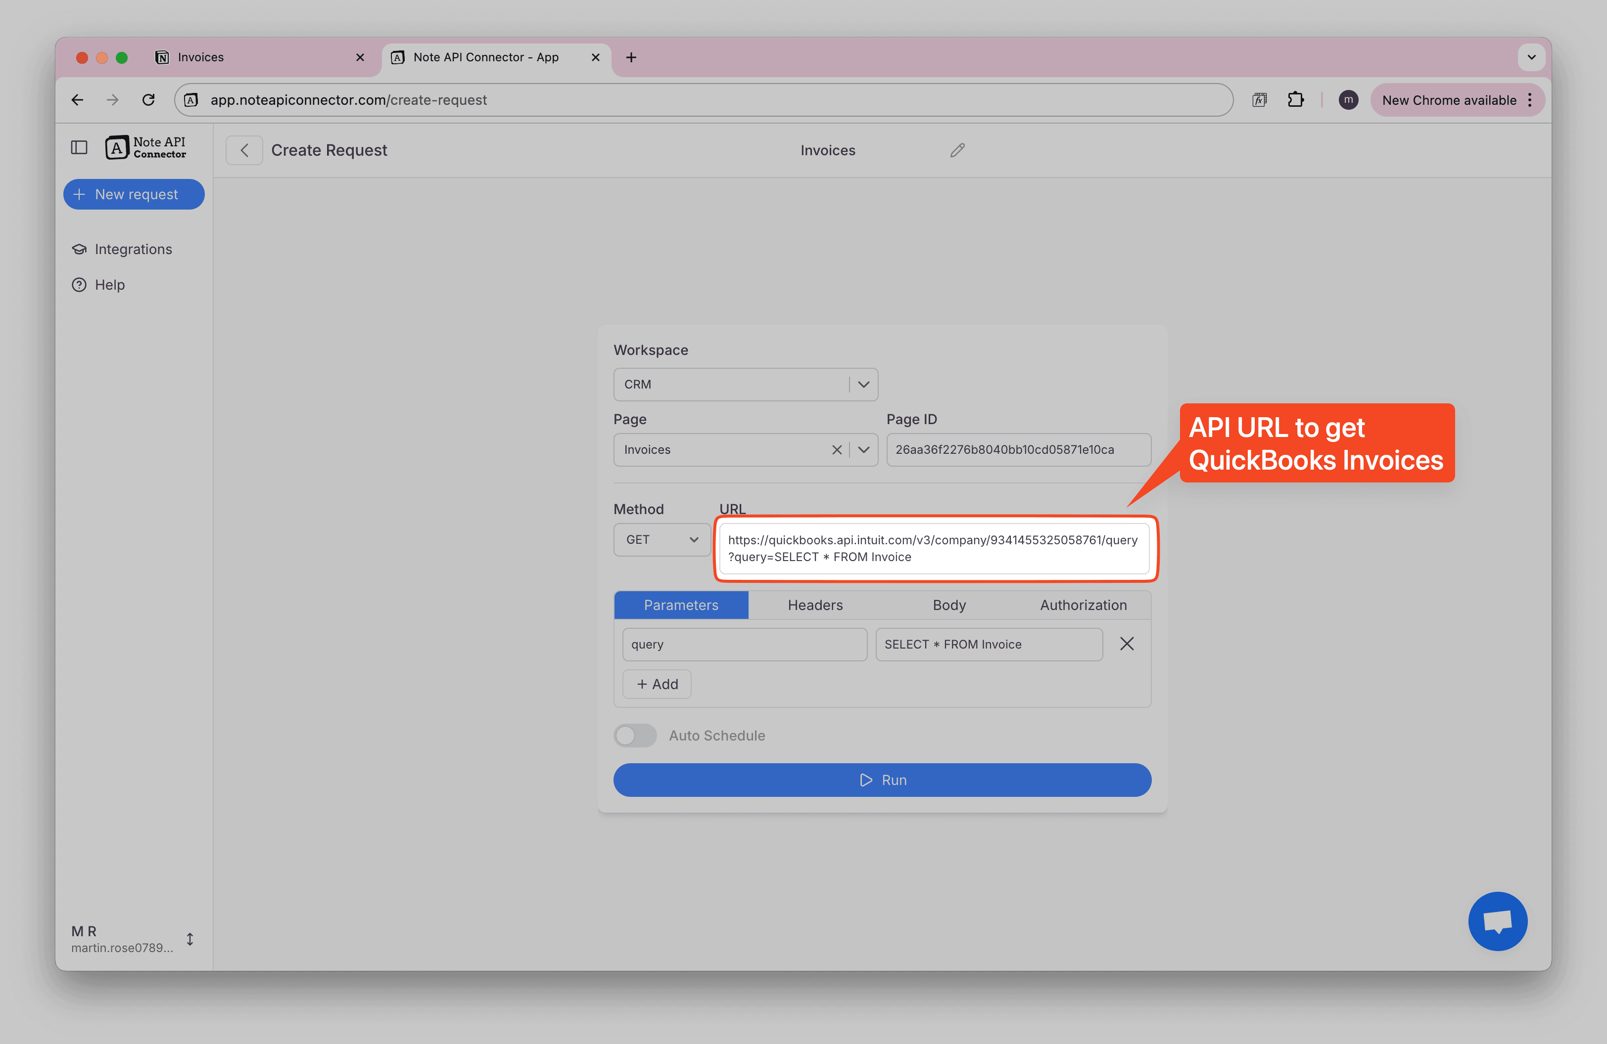Screen dimensions: 1607x1044
Task: Show the tab search dropdown
Action: pyautogui.click(x=1531, y=57)
